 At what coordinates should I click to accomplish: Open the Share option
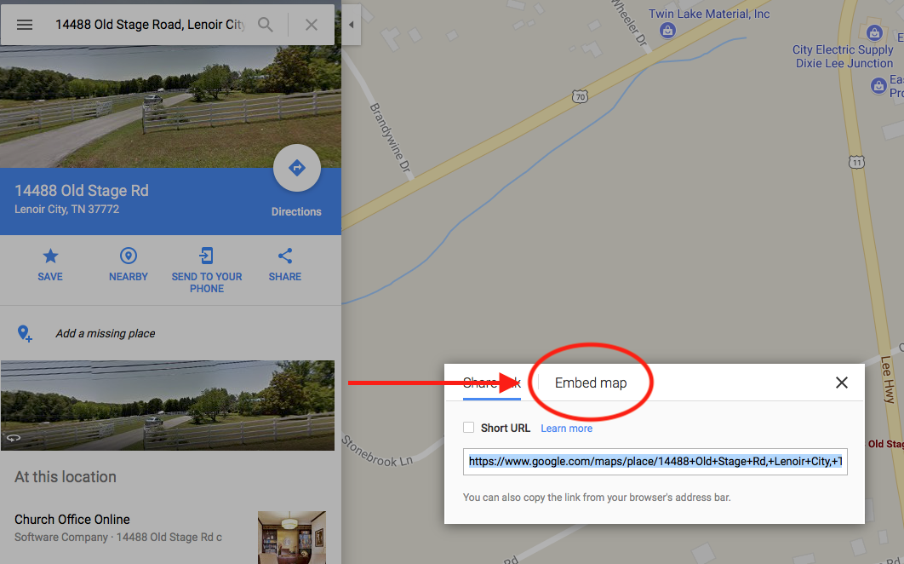pos(285,264)
